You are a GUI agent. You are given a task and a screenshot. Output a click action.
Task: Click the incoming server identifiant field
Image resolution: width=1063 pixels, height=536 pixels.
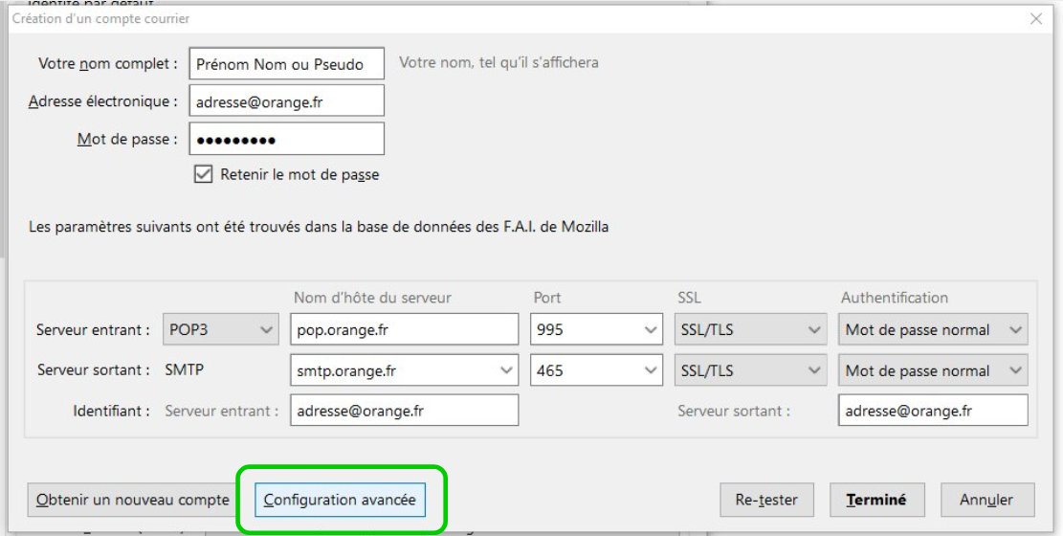[x=404, y=411]
